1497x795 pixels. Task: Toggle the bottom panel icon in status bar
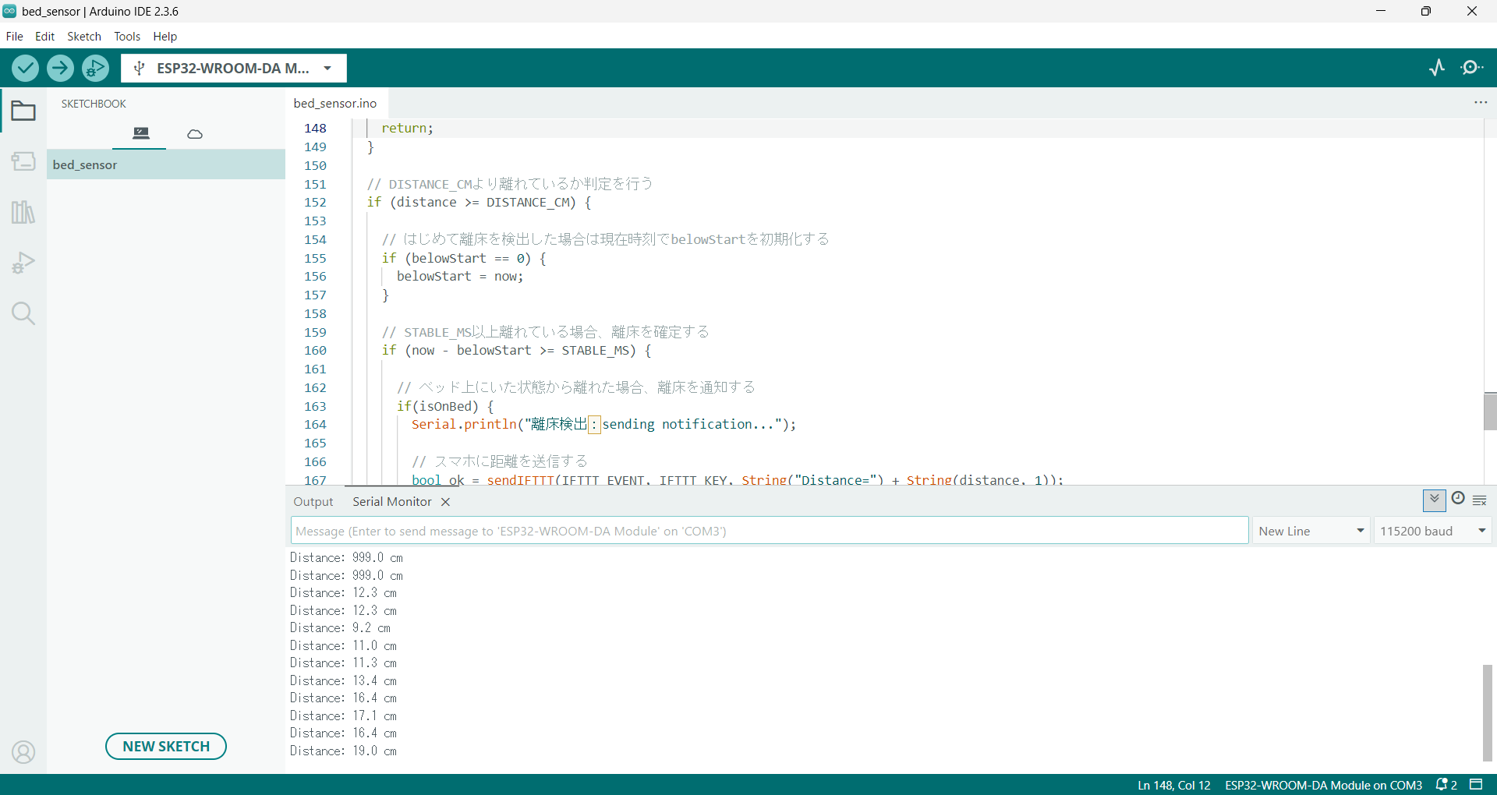click(x=1476, y=784)
